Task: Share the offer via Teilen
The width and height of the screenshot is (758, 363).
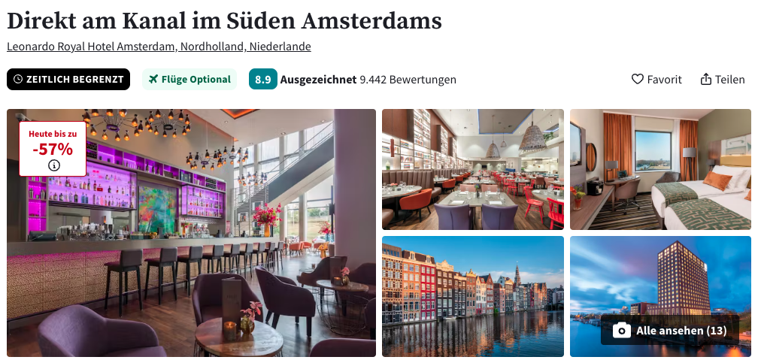Action: coord(723,79)
